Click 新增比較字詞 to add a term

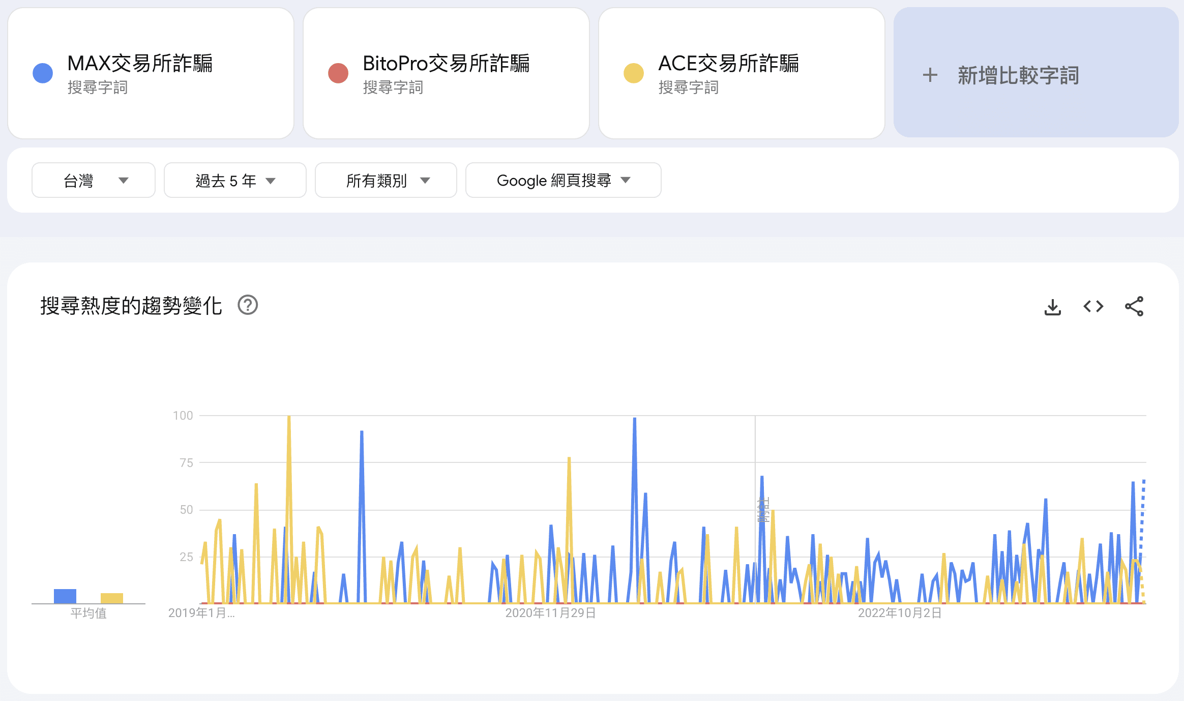pyautogui.click(x=1036, y=72)
